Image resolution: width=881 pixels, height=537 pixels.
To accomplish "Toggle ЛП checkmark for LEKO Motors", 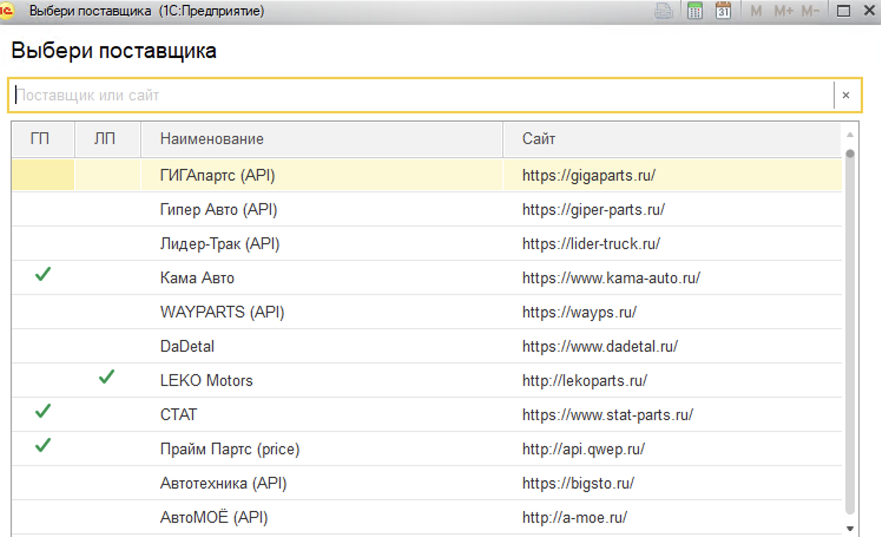I will click(x=106, y=376).
